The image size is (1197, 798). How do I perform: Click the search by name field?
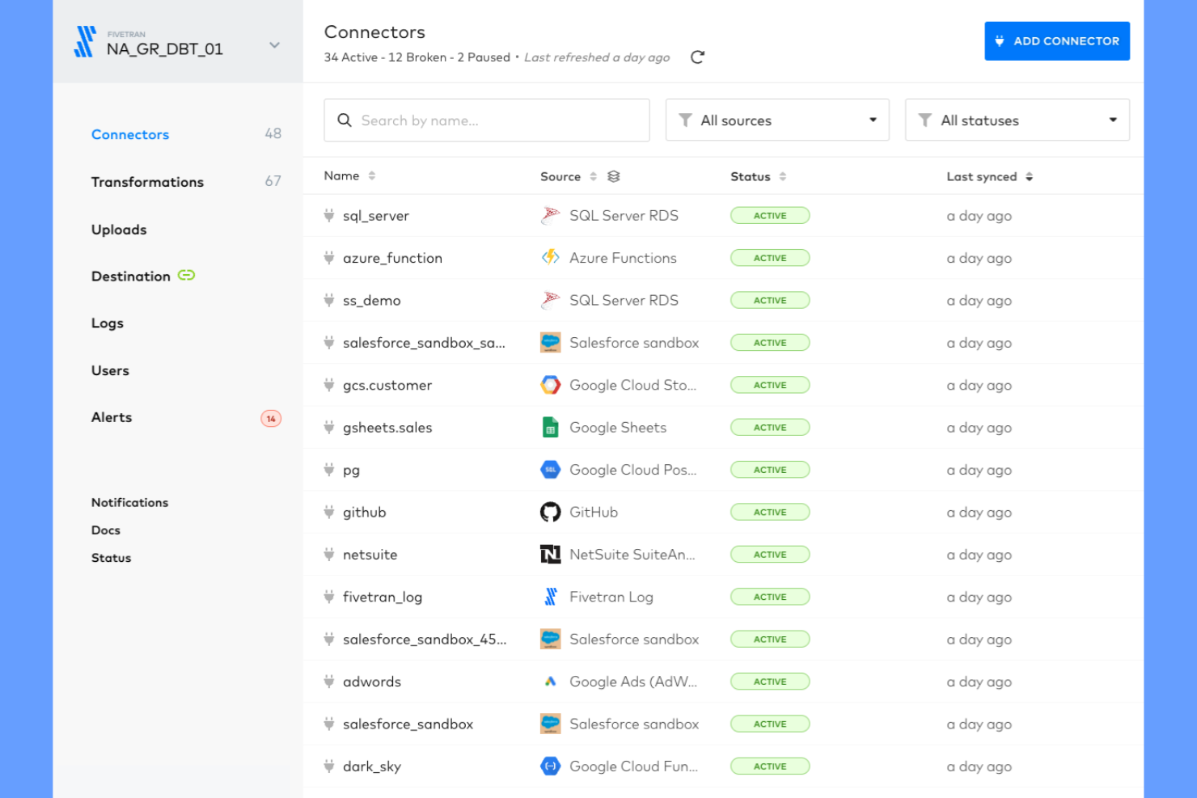[x=486, y=120]
